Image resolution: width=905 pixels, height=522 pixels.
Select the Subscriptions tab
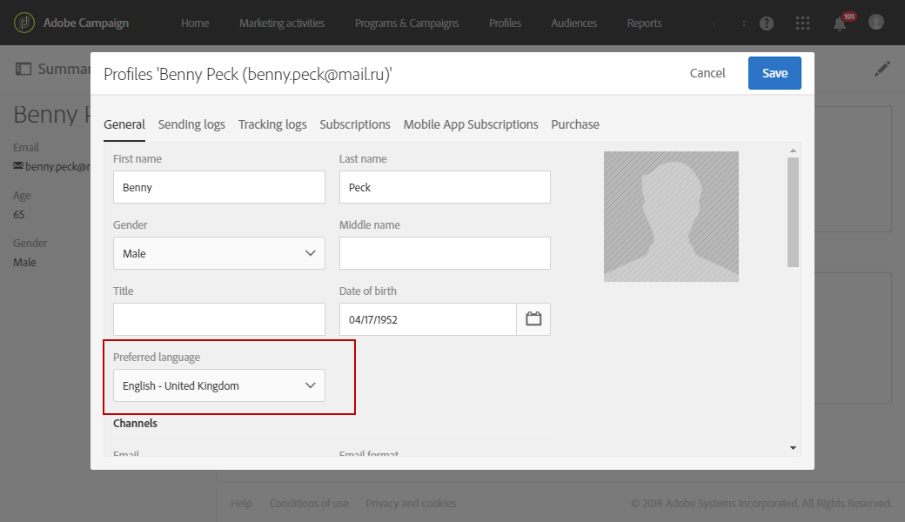click(x=355, y=124)
